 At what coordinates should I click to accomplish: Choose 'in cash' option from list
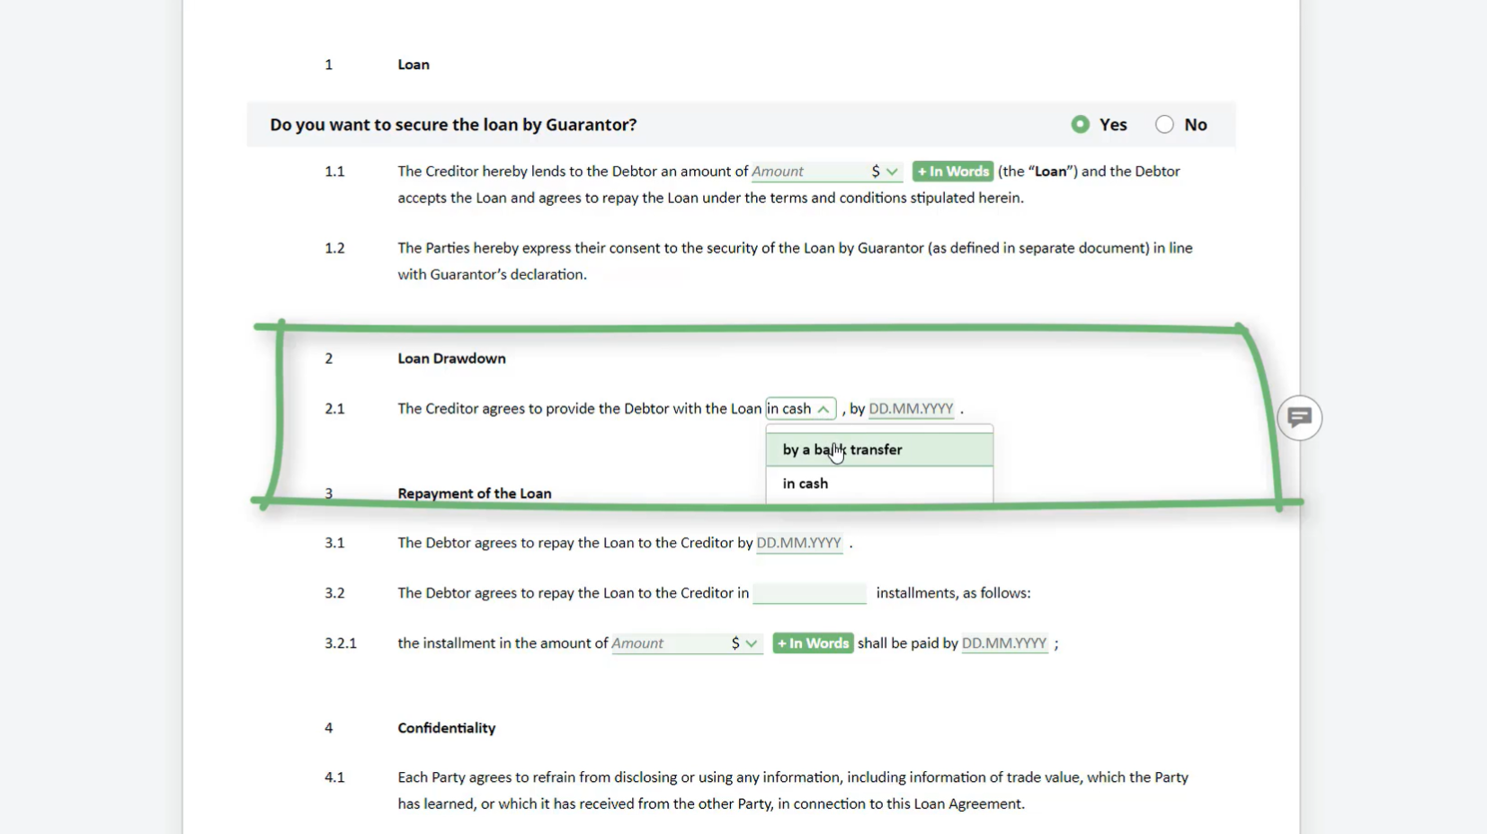point(879,484)
